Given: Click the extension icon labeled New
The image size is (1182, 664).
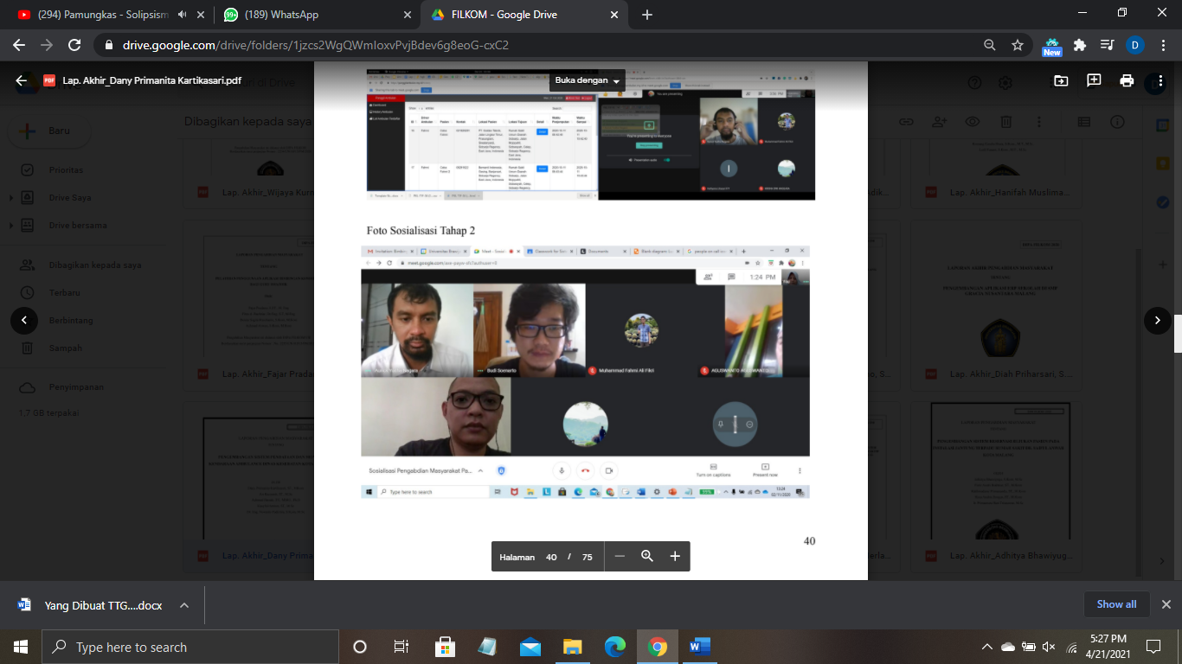Looking at the screenshot, I should click(1052, 46).
